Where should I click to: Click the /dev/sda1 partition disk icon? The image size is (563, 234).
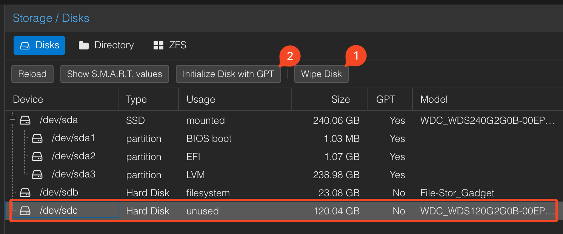[37, 139]
